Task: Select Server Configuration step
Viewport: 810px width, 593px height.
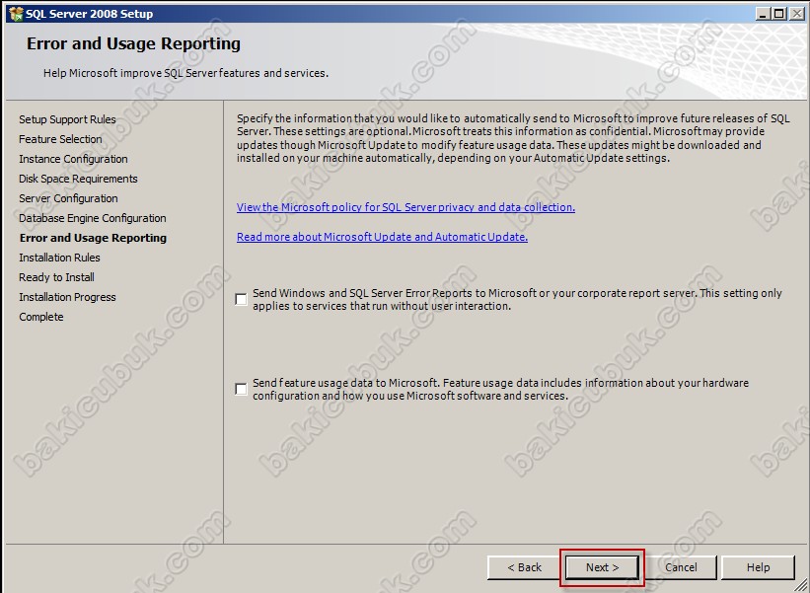Action: (x=68, y=198)
